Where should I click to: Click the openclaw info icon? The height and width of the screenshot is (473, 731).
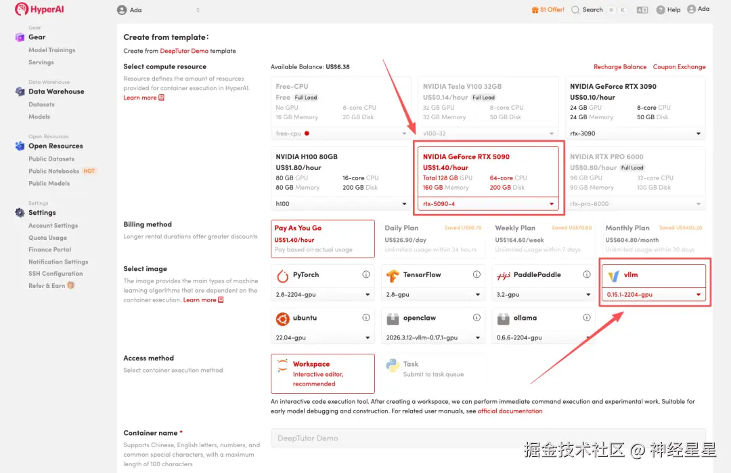[477, 318]
